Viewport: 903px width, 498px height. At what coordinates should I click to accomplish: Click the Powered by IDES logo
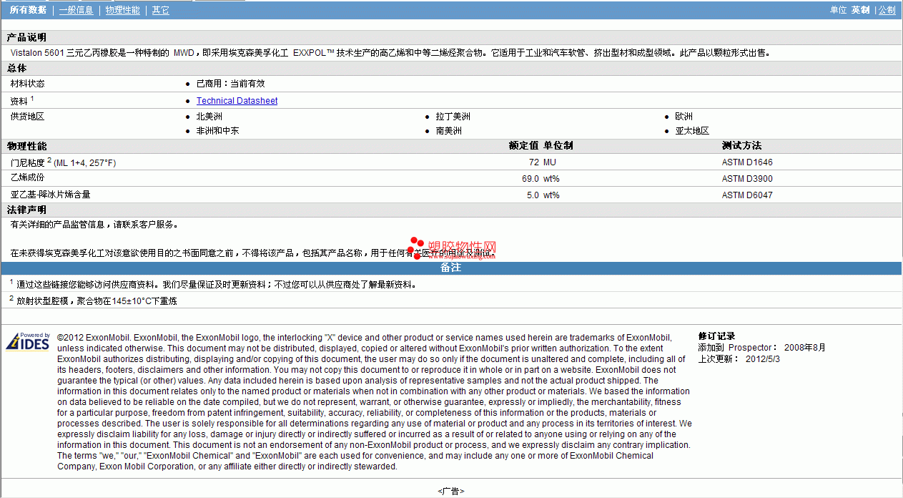(28, 341)
